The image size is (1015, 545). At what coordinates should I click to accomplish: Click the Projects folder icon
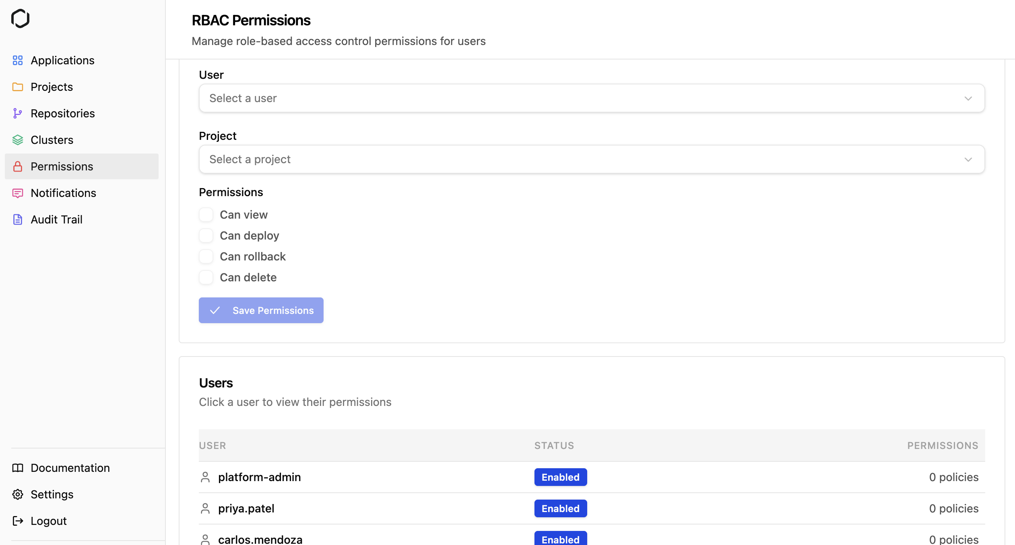tap(18, 87)
